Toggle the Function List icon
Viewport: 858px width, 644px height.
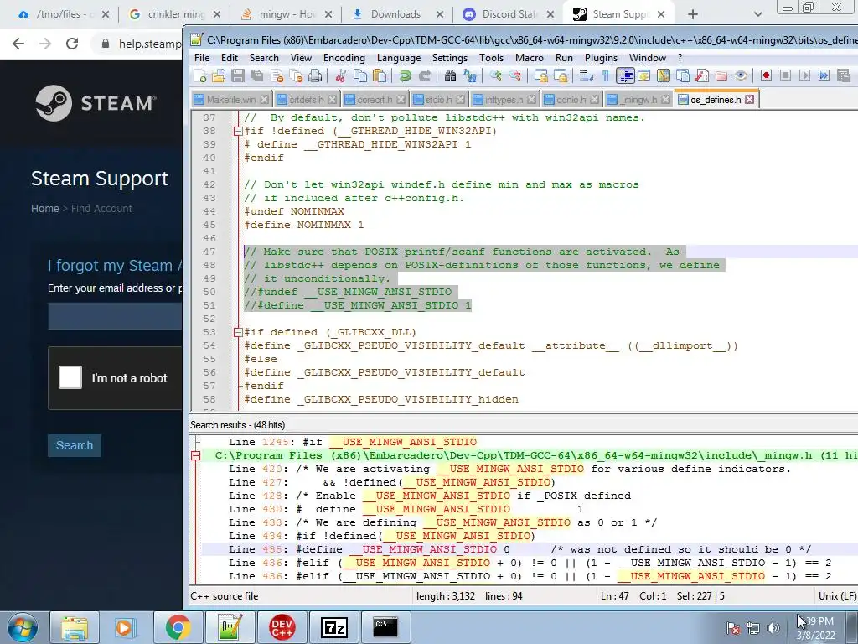[x=702, y=75]
